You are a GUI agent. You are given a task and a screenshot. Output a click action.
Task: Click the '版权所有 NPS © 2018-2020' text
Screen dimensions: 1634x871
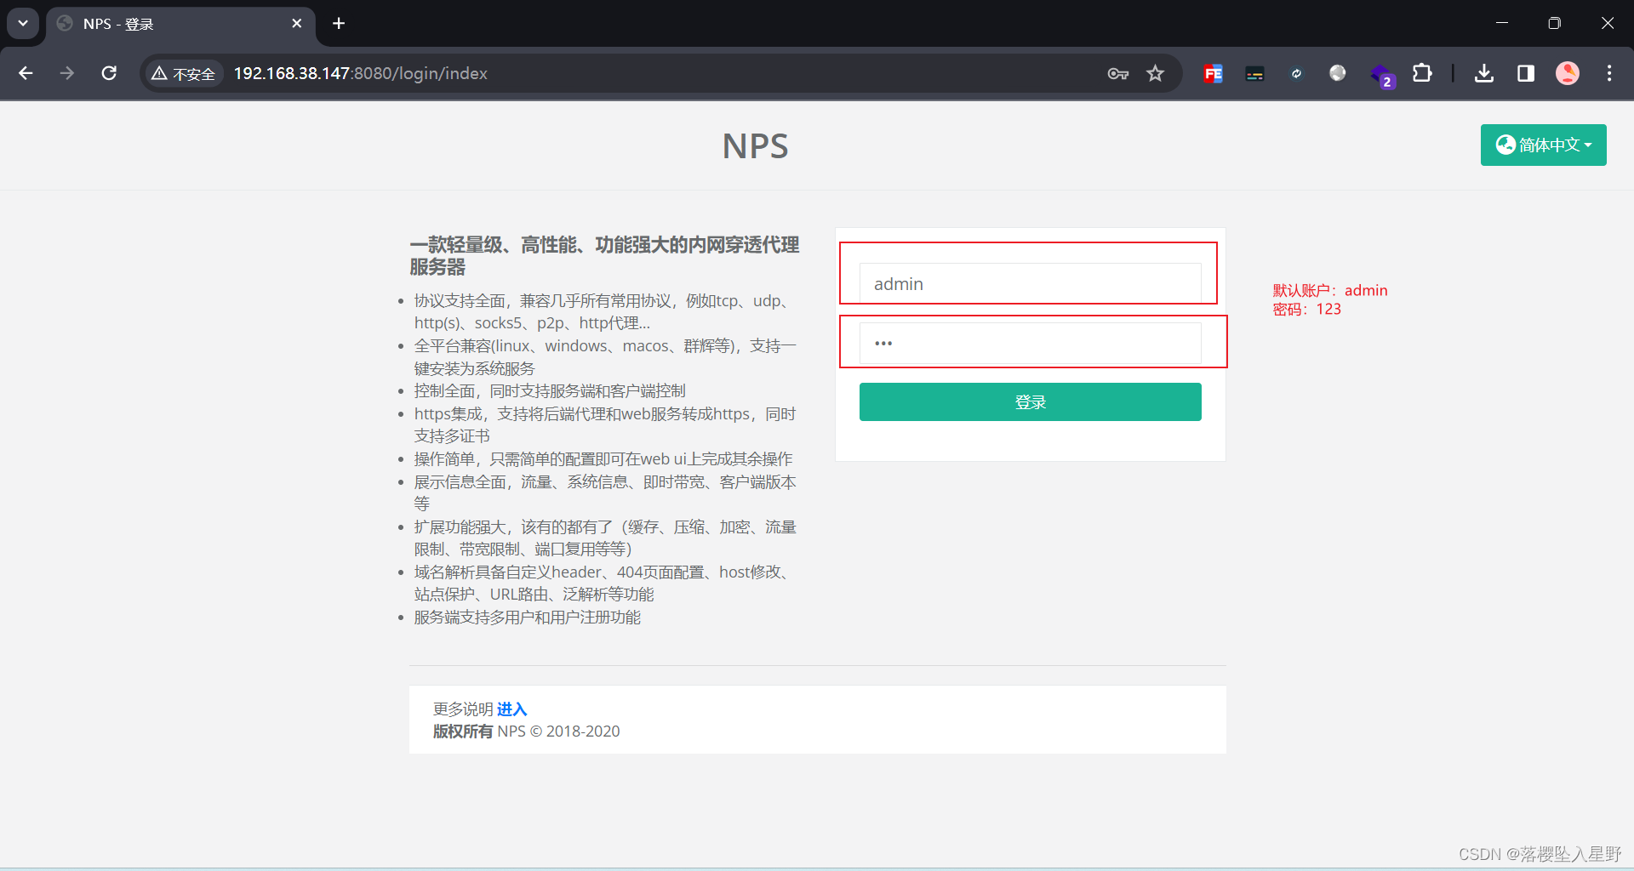pos(526,732)
